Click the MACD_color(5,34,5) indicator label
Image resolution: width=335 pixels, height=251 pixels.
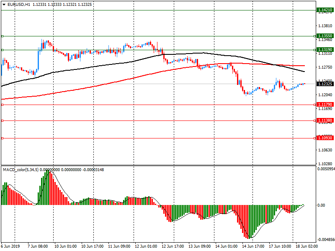pyautogui.click(x=21, y=170)
